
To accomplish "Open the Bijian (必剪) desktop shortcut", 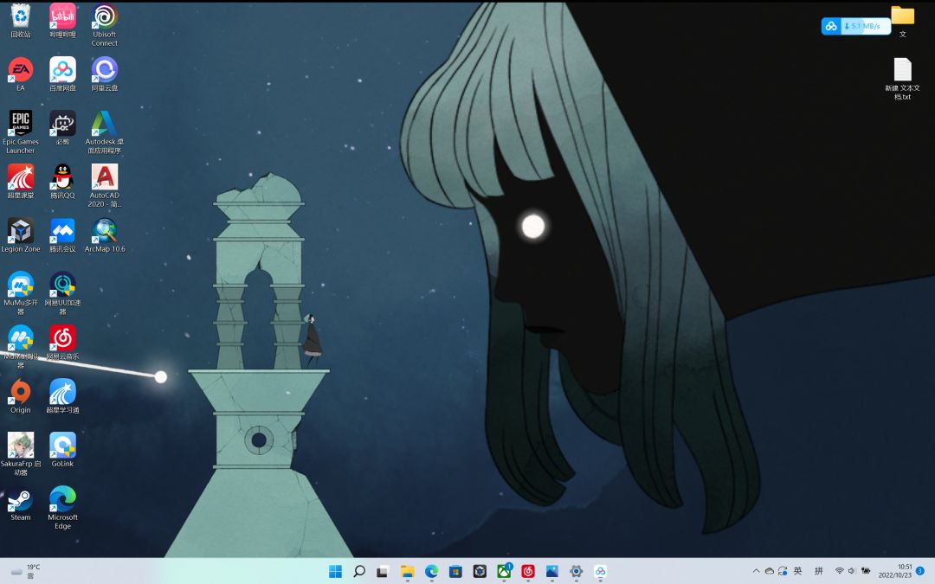I will click(62, 128).
